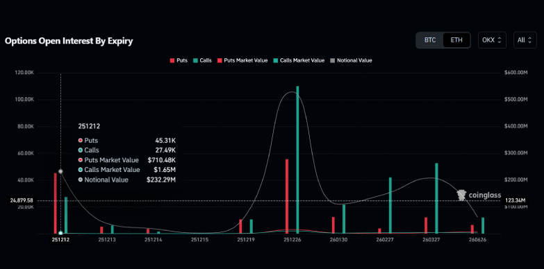Toggle the Calls legend item
Screen dimensions: 544x269
click(x=202, y=60)
